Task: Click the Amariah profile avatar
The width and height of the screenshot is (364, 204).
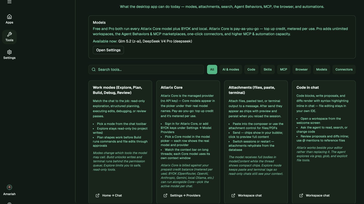Action: point(9,187)
